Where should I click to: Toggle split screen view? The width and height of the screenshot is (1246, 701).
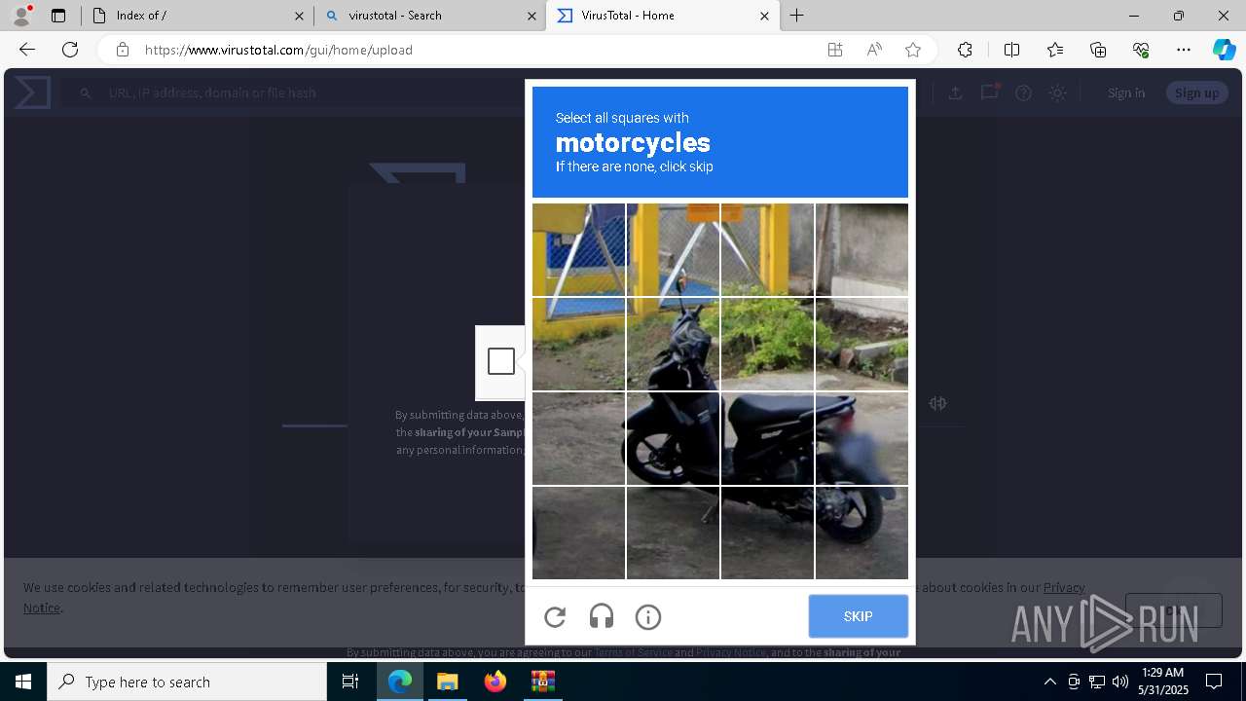click(x=1011, y=50)
